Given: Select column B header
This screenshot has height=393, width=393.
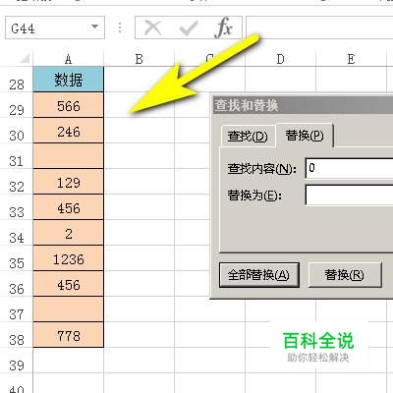Looking at the screenshot, I should [140, 59].
